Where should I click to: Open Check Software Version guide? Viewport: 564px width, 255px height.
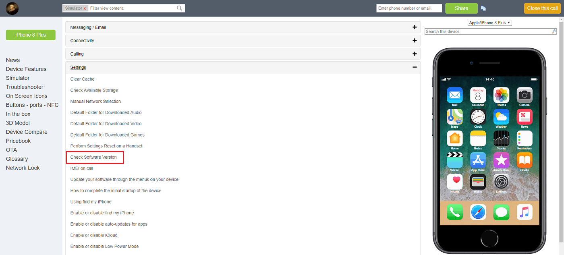point(93,157)
